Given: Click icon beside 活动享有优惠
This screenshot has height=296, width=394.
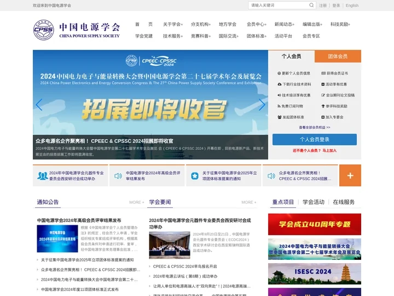Looking at the screenshot, I should 323,84.
